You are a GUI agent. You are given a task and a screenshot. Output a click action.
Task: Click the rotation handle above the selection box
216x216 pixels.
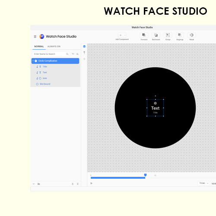[x=156, y=96]
